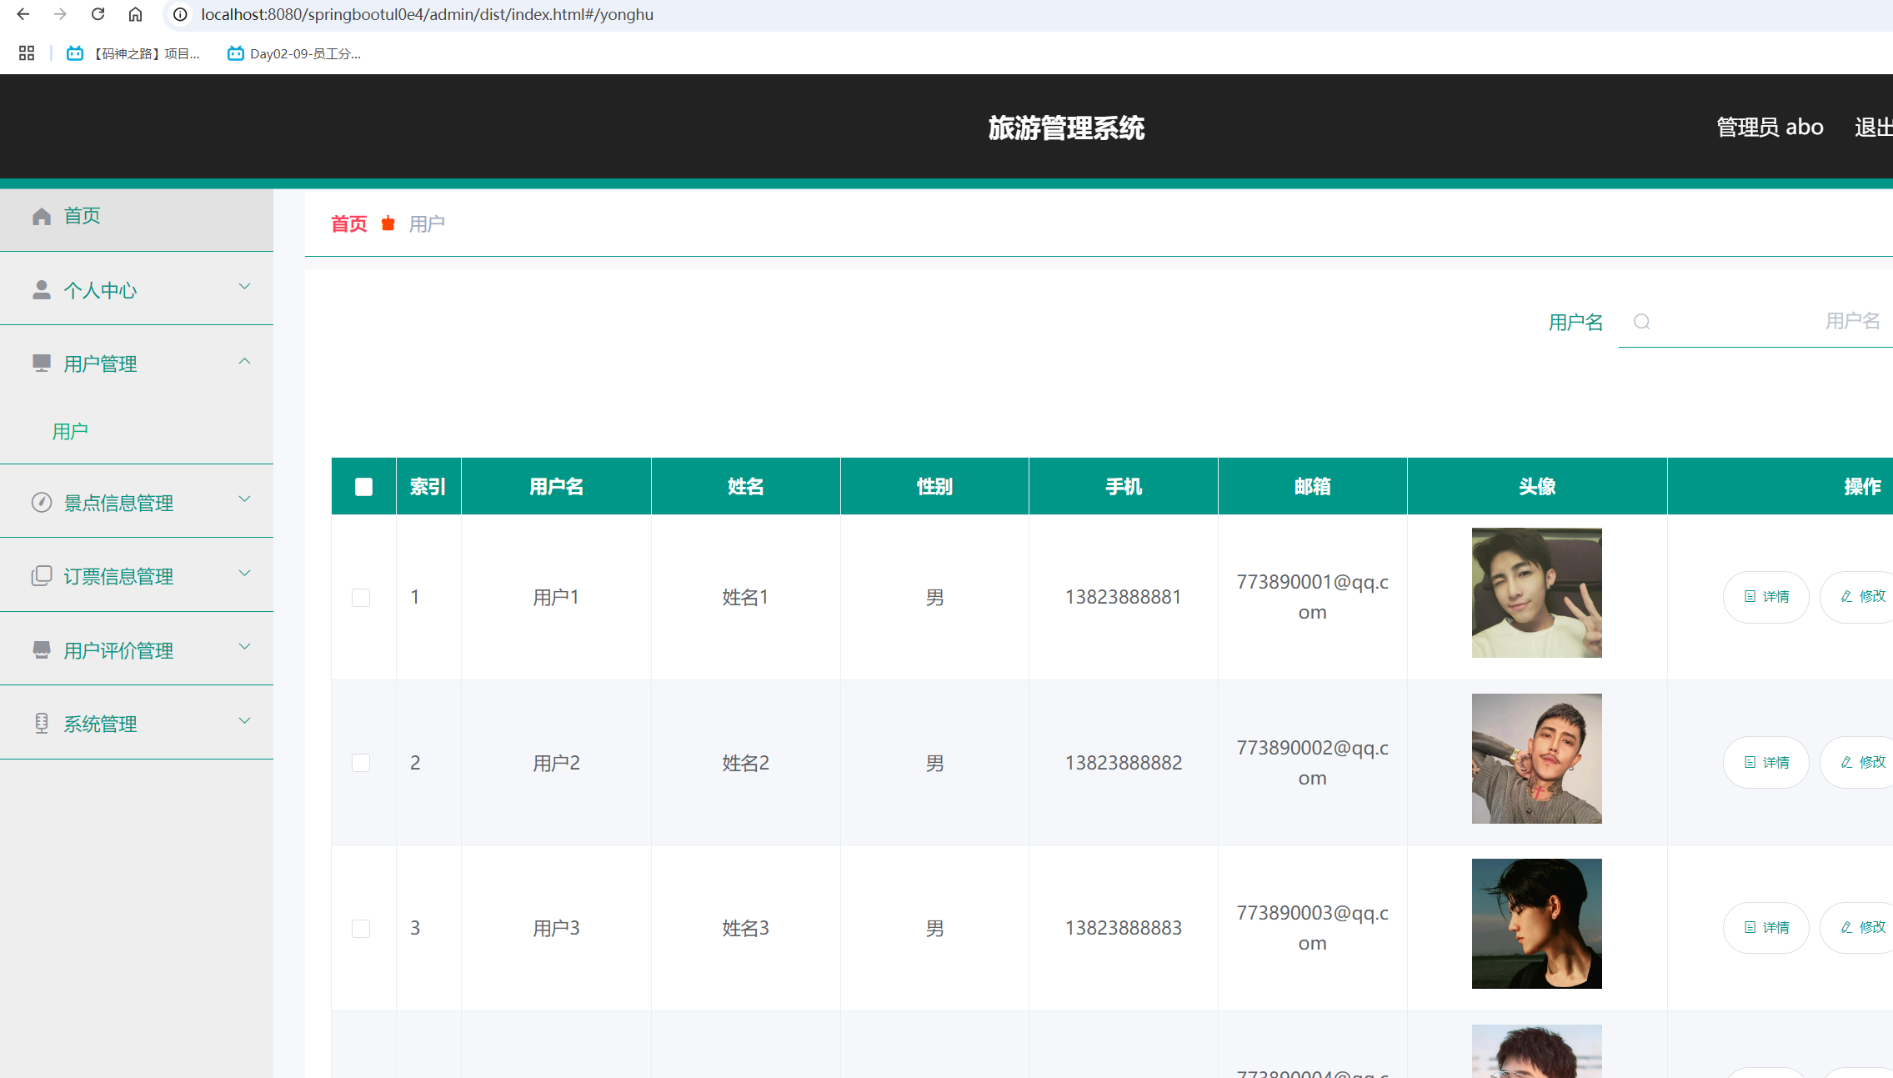Click 详情 button for 用户2
Screen dimensions: 1893x1078
tap(1765, 761)
